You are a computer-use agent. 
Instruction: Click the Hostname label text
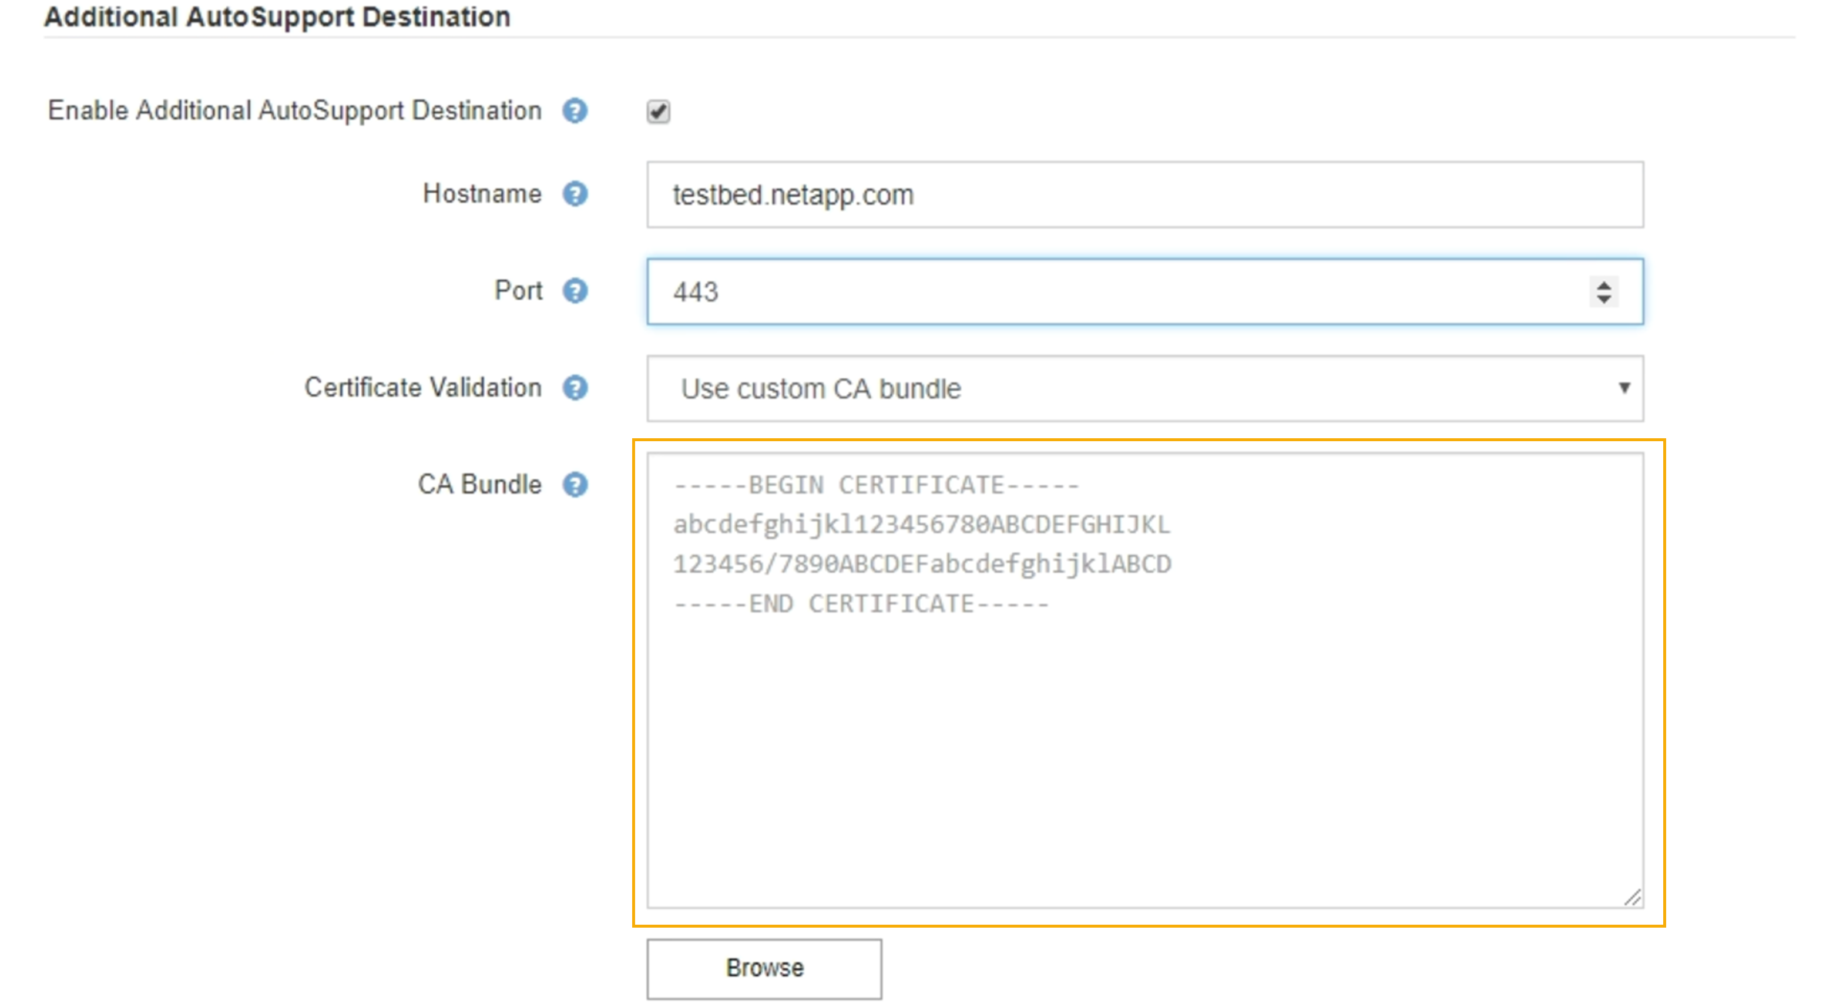click(482, 193)
